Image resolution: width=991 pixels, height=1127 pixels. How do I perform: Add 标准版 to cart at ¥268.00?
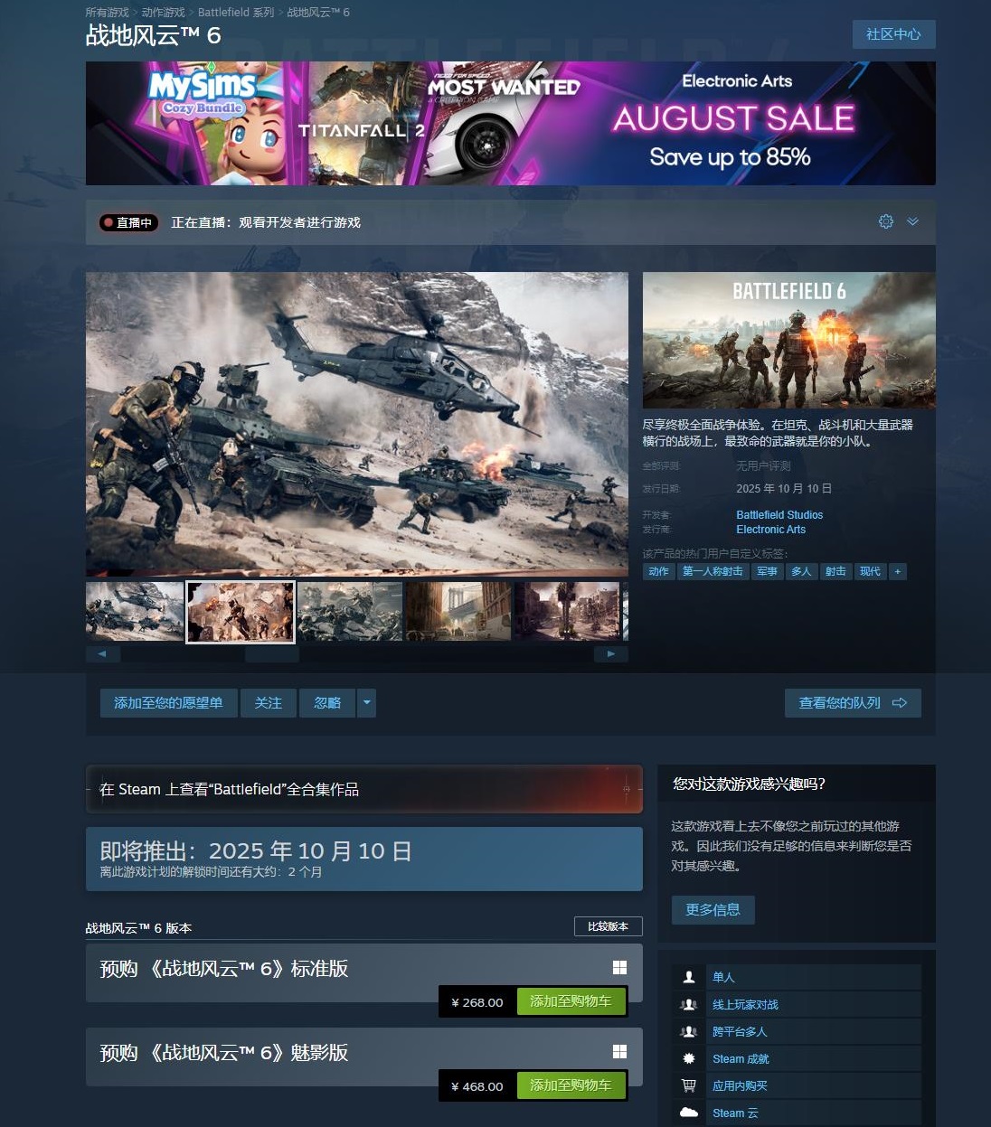(571, 1001)
